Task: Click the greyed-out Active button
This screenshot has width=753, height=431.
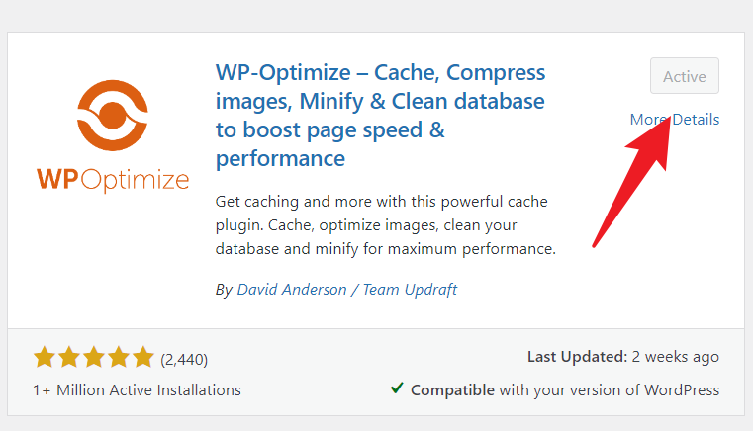Action: pyautogui.click(x=685, y=76)
